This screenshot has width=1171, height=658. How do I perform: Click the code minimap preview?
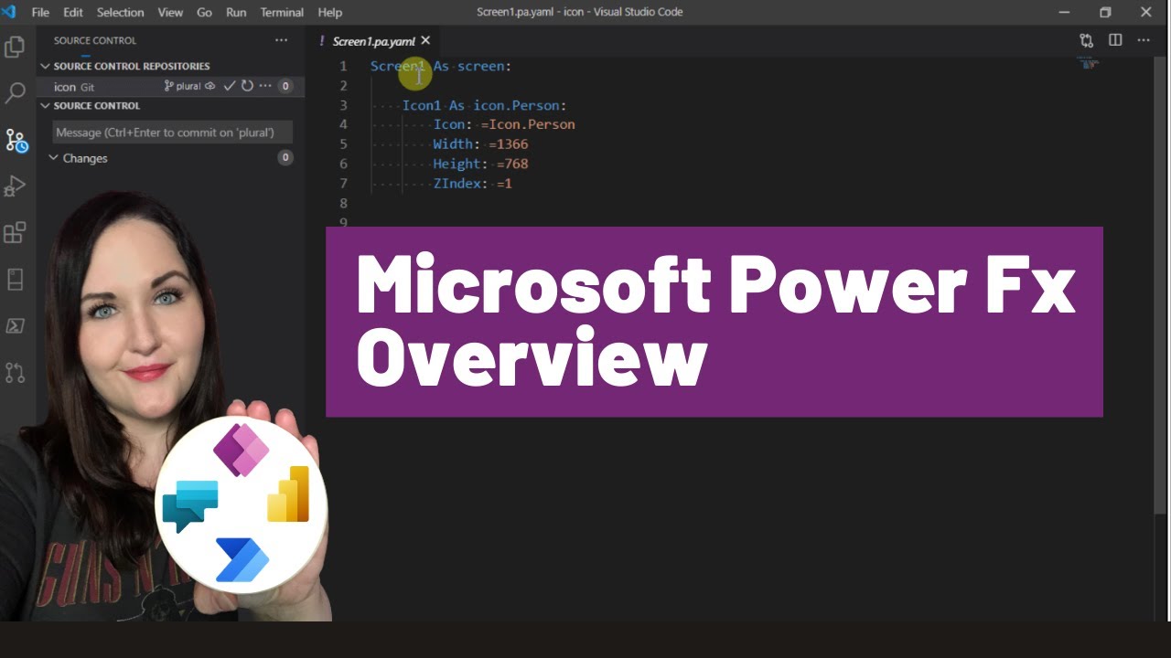(1087, 64)
